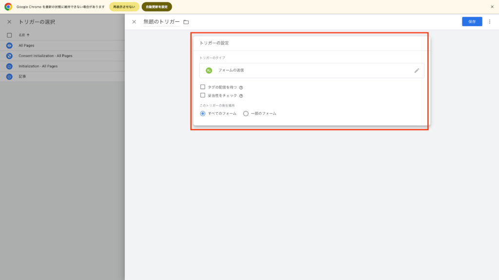The height and width of the screenshot is (280, 499).
Task: Toggle the select-all checkbox in trigger list
Action: pos(9,35)
